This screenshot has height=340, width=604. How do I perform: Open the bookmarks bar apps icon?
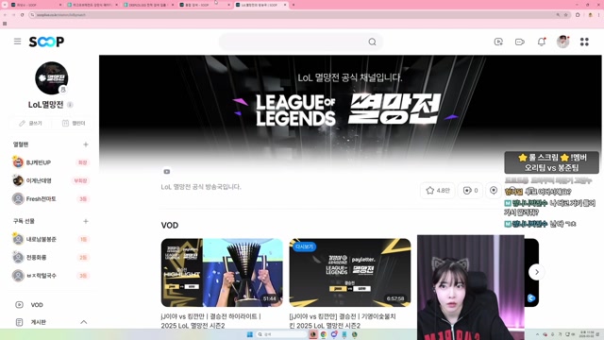(x=5, y=24)
